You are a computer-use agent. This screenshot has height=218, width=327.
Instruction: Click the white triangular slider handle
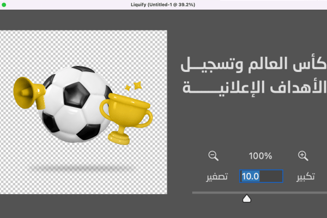(x=247, y=198)
